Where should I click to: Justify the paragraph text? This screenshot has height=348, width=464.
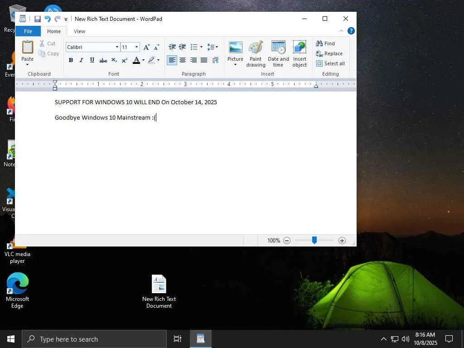(x=204, y=60)
